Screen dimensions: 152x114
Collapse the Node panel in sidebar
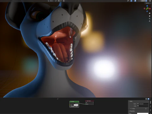pos(129,101)
